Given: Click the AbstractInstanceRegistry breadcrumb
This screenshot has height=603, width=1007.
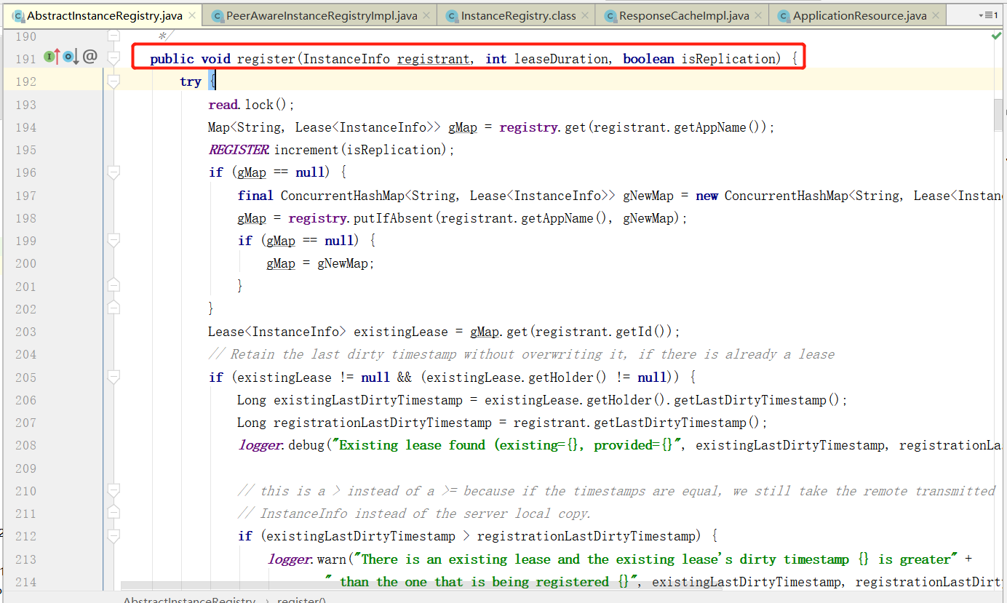Looking at the screenshot, I should pyautogui.click(x=189, y=599).
